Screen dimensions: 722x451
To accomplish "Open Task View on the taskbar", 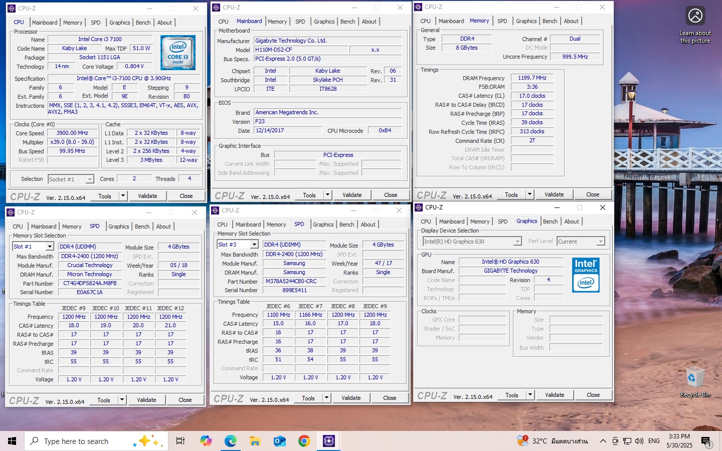I will [x=180, y=441].
